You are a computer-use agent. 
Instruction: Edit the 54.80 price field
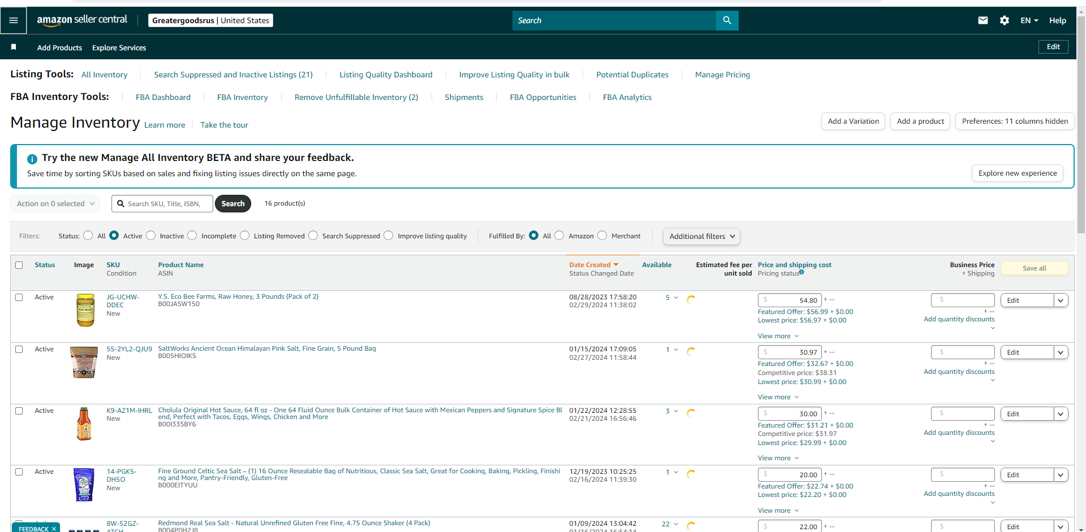(x=790, y=300)
